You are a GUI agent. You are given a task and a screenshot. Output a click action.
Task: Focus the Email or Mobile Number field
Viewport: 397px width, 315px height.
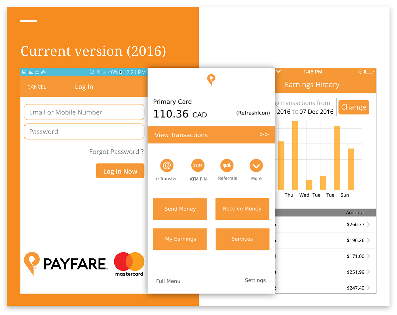click(x=84, y=112)
